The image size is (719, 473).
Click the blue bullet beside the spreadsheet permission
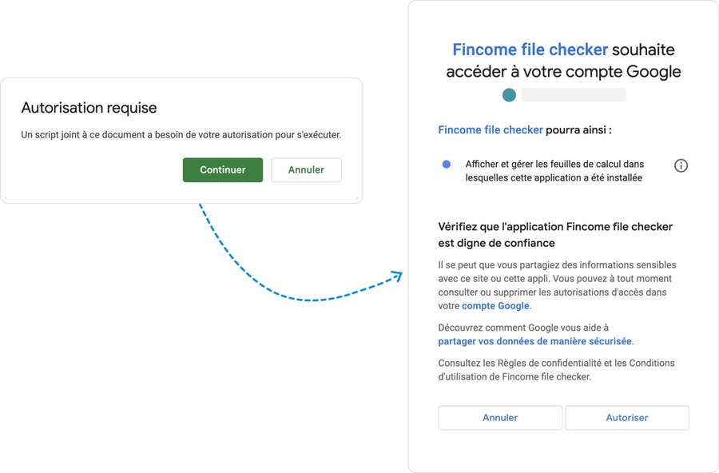(x=447, y=165)
